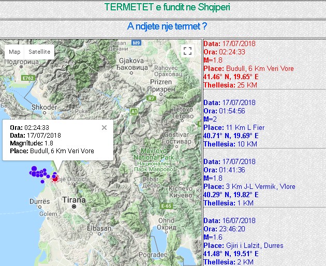Viewport: 326px width, 266px height.
Task: Toggle fullscreen map view icon
Action: coord(187,51)
